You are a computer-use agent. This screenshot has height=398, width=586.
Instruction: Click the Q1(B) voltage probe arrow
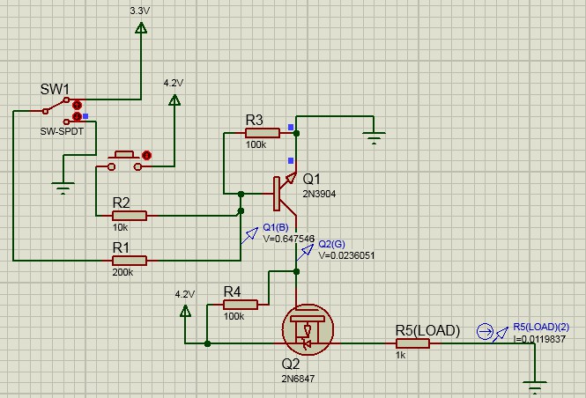250,235
